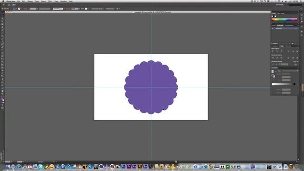
Task: Select the Zoom tool
Action: point(2,94)
